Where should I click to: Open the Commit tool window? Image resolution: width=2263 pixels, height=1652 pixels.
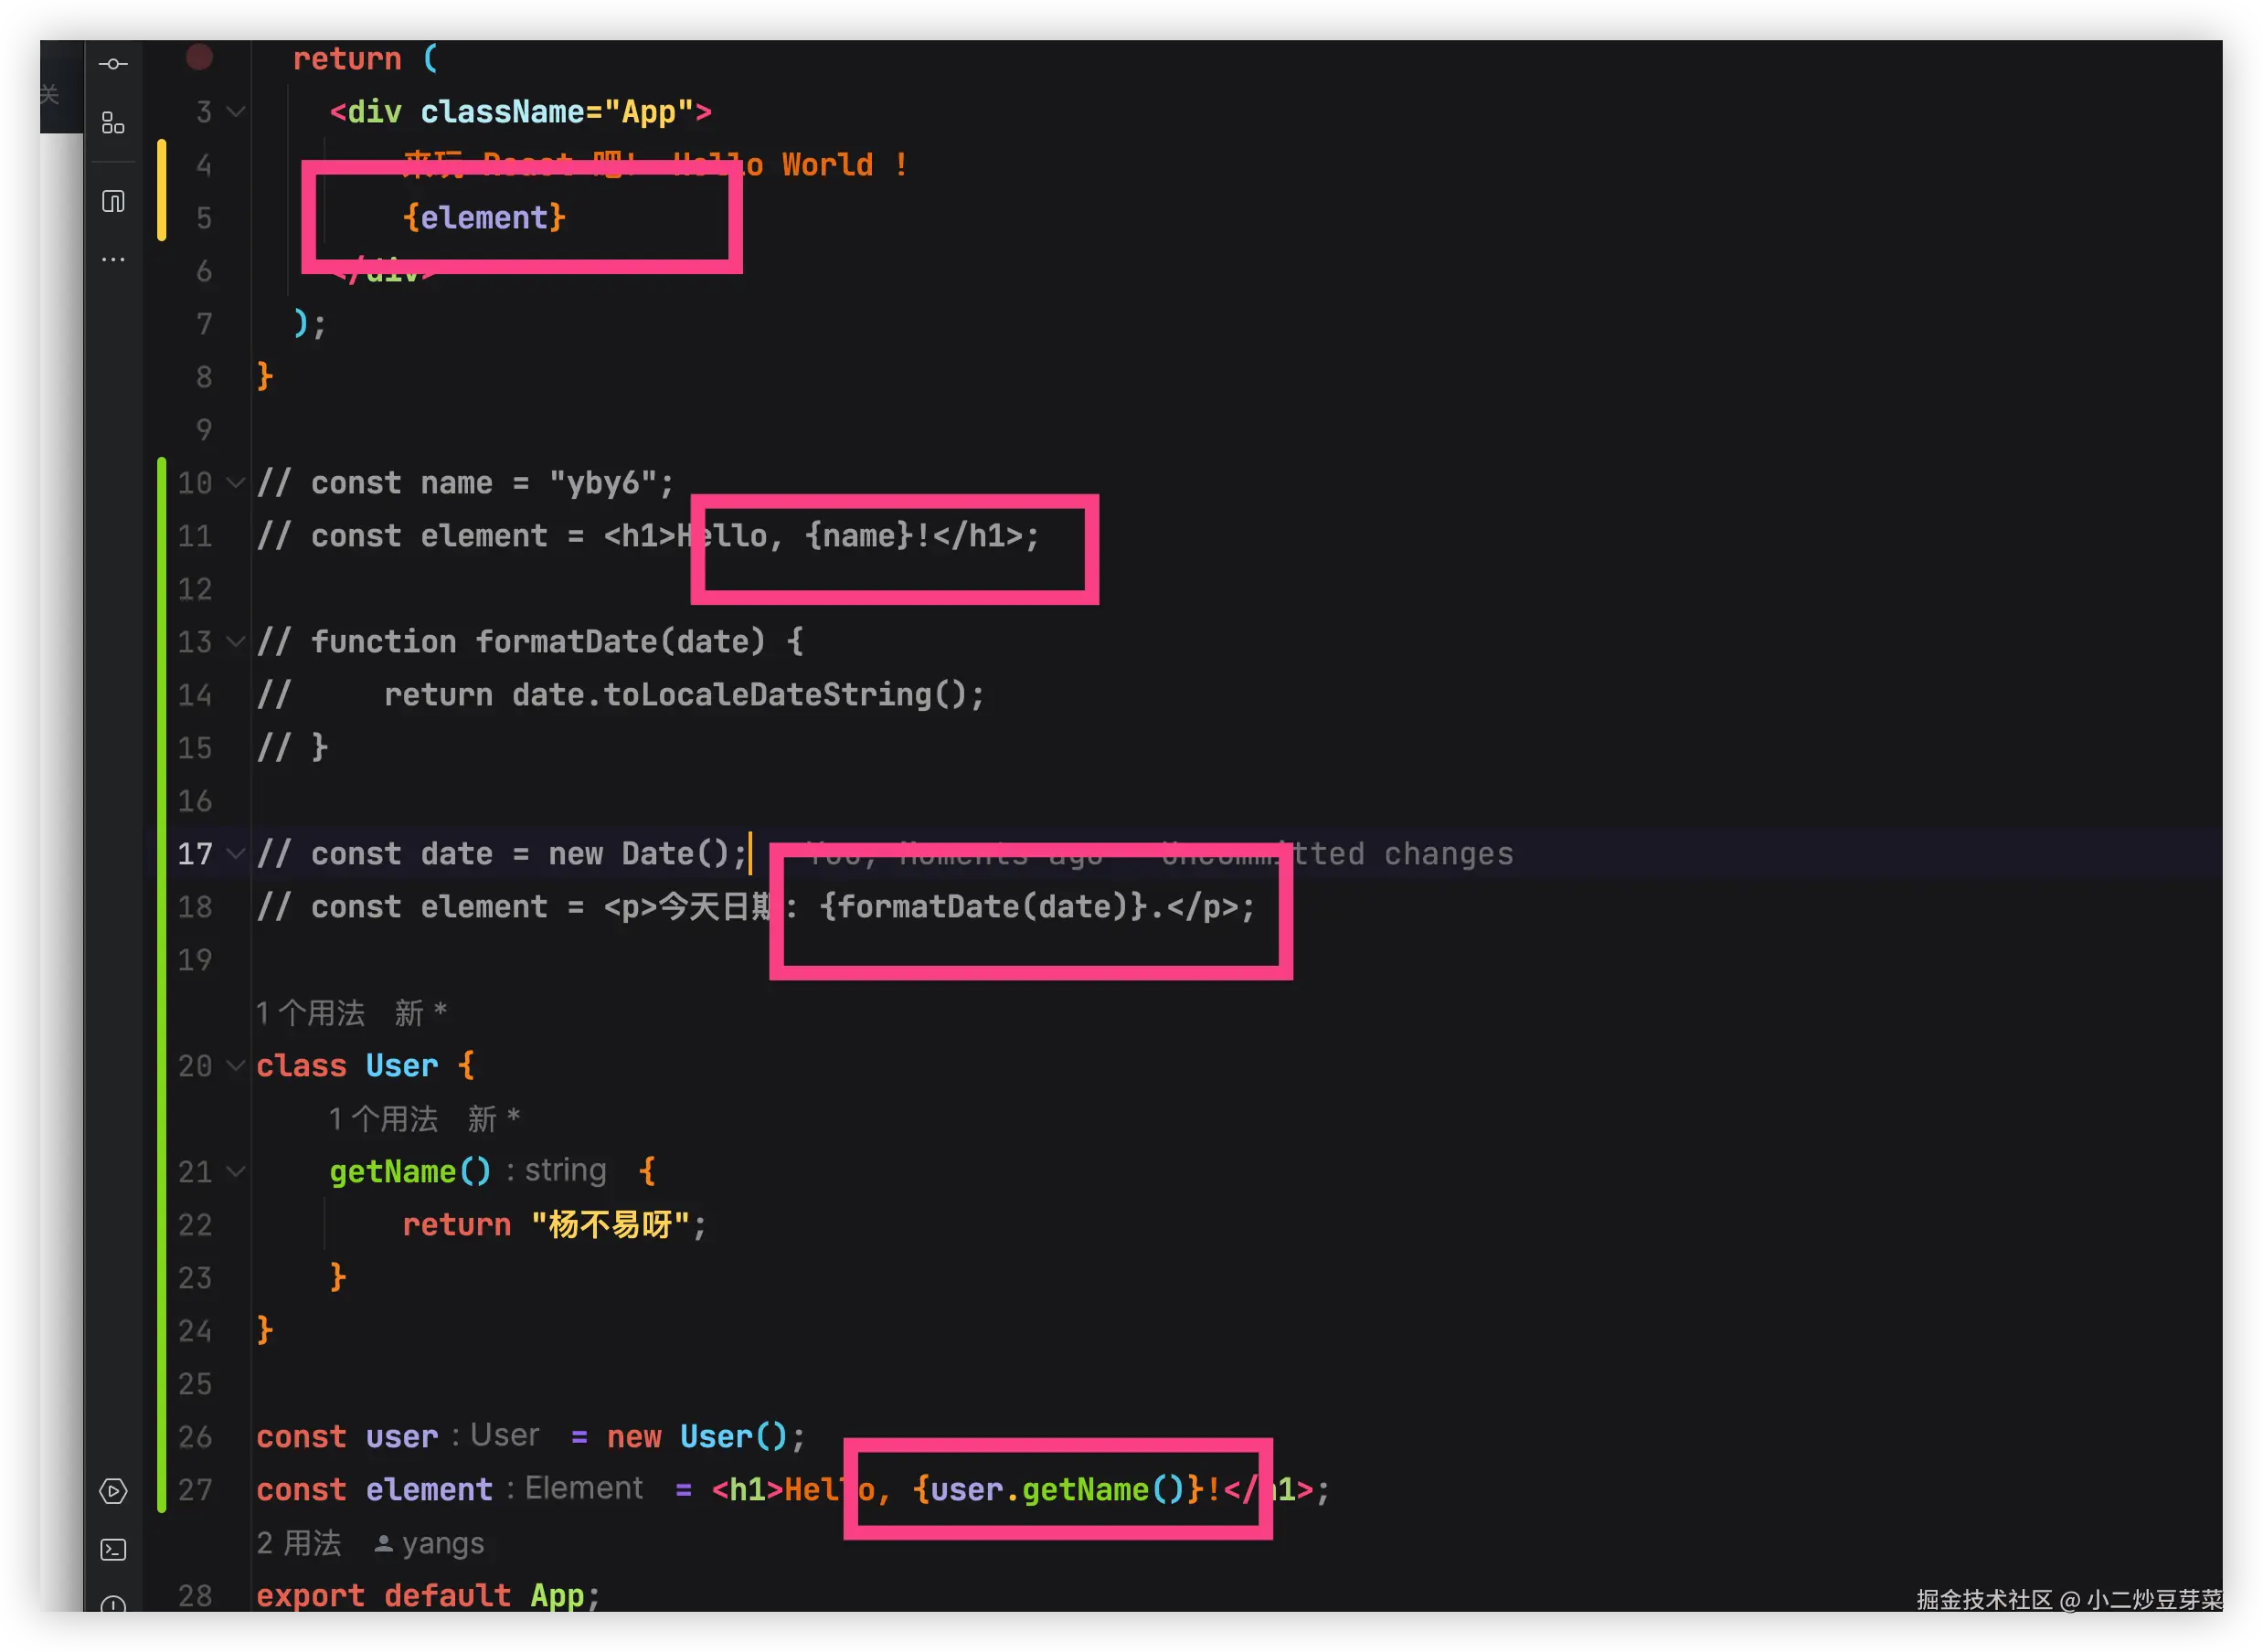(x=113, y=64)
